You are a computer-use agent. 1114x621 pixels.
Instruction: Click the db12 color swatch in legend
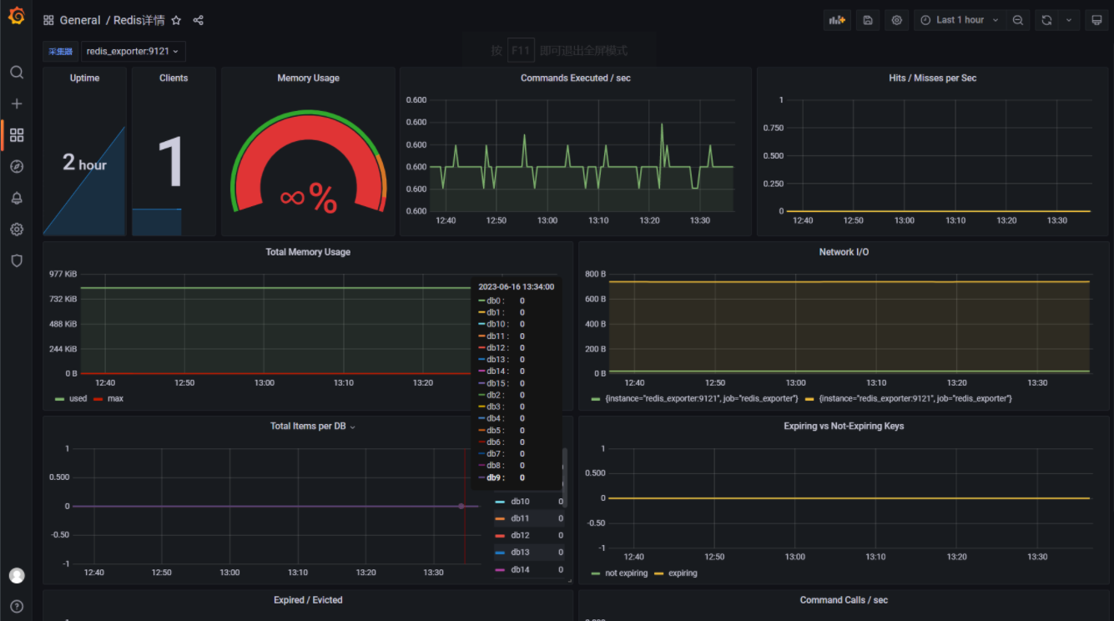[x=500, y=536]
